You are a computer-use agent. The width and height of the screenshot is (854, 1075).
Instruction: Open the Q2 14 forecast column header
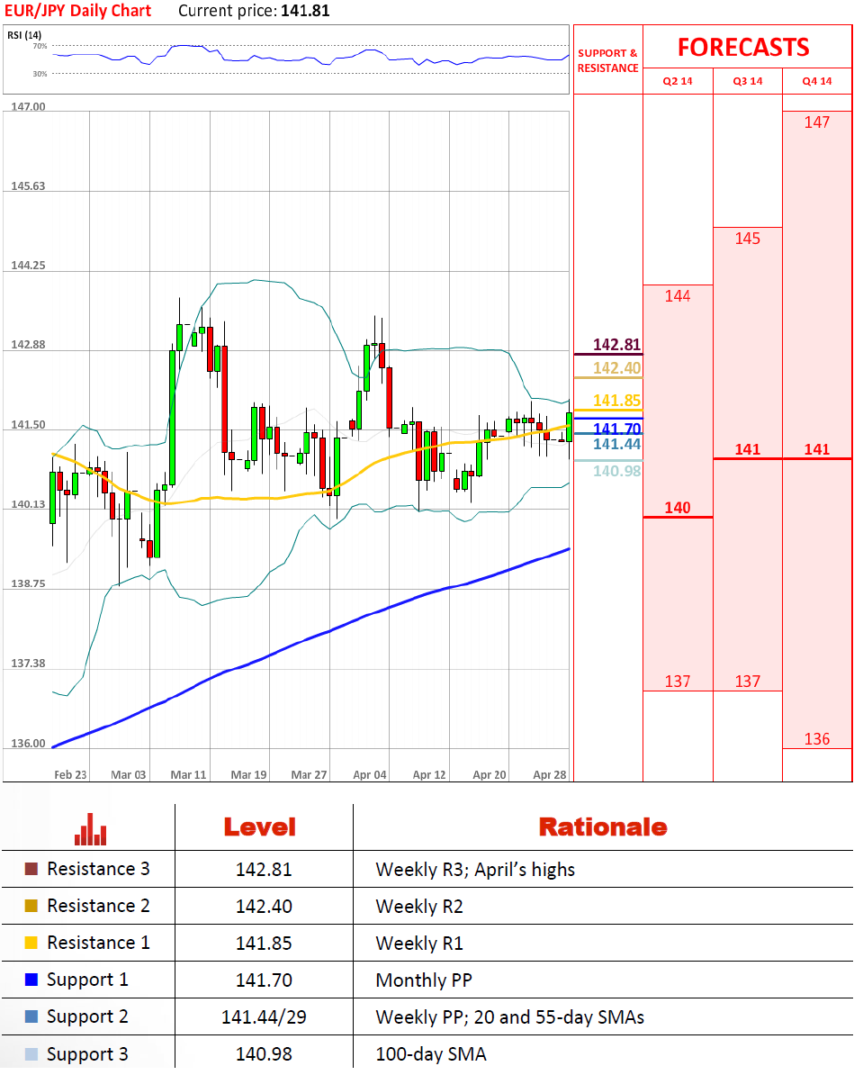click(677, 81)
